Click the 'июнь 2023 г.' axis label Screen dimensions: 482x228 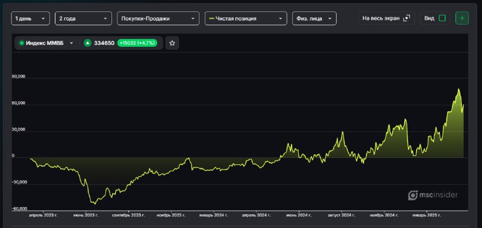[x=86, y=215]
